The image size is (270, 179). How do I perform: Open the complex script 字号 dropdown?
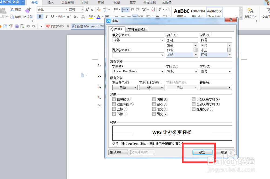click(216, 71)
